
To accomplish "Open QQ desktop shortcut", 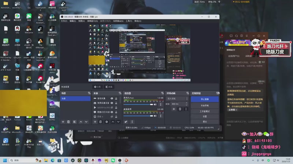I will click(17, 30).
